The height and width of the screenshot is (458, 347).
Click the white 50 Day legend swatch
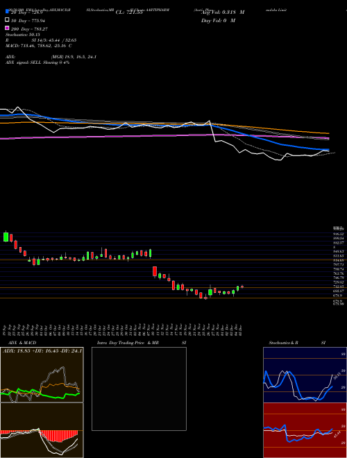tap(8, 20)
